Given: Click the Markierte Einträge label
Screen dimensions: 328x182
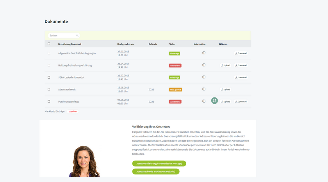Looking at the screenshot, I should coord(55,112).
